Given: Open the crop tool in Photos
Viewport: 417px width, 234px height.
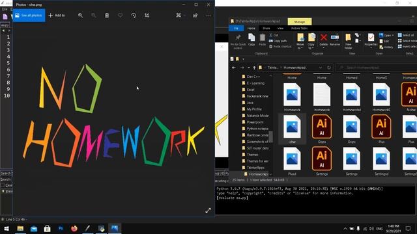Looking at the screenshot, I should pos(147,16).
